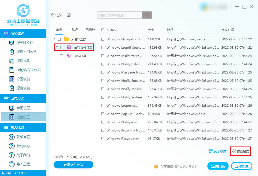Screen dimensions: 258x176
Task: Switch to the 路径 tab
Action: pyautogui.click(x=75, y=30)
